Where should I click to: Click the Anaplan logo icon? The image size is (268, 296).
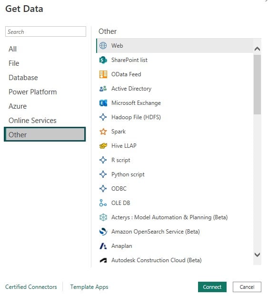(x=103, y=246)
